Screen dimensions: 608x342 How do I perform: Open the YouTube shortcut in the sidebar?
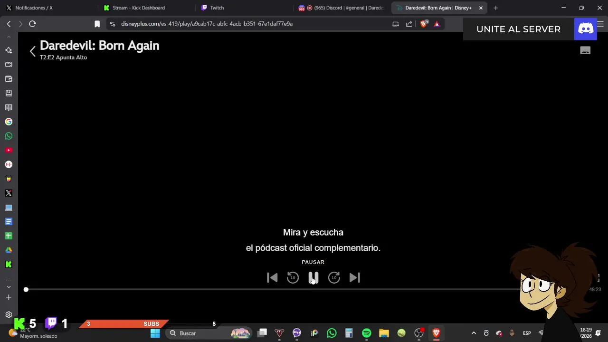pyautogui.click(x=9, y=150)
